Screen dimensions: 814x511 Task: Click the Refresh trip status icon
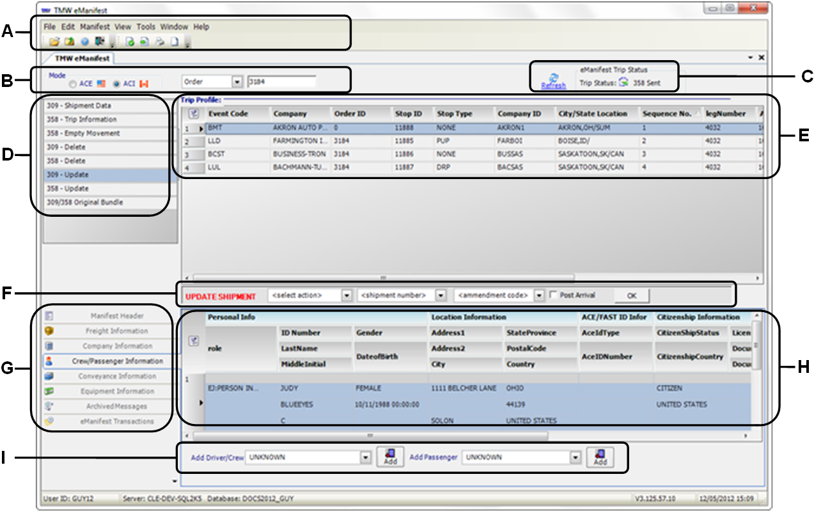[x=554, y=77]
